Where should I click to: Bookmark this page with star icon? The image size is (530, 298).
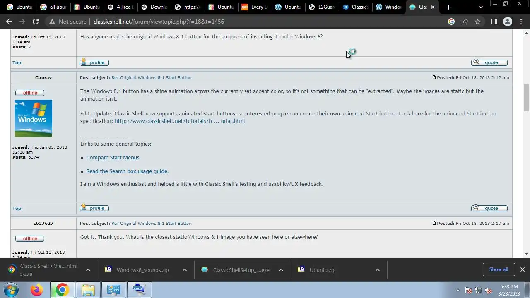[x=478, y=22]
